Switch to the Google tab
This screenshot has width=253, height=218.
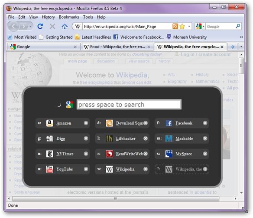click(43, 47)
